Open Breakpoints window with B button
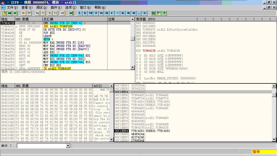This screenshot has width=277, height=156. tap(128, 13)
